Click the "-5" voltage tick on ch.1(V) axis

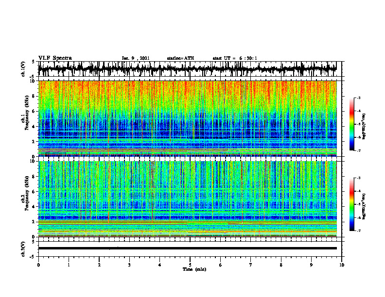[x=32, y=77]
